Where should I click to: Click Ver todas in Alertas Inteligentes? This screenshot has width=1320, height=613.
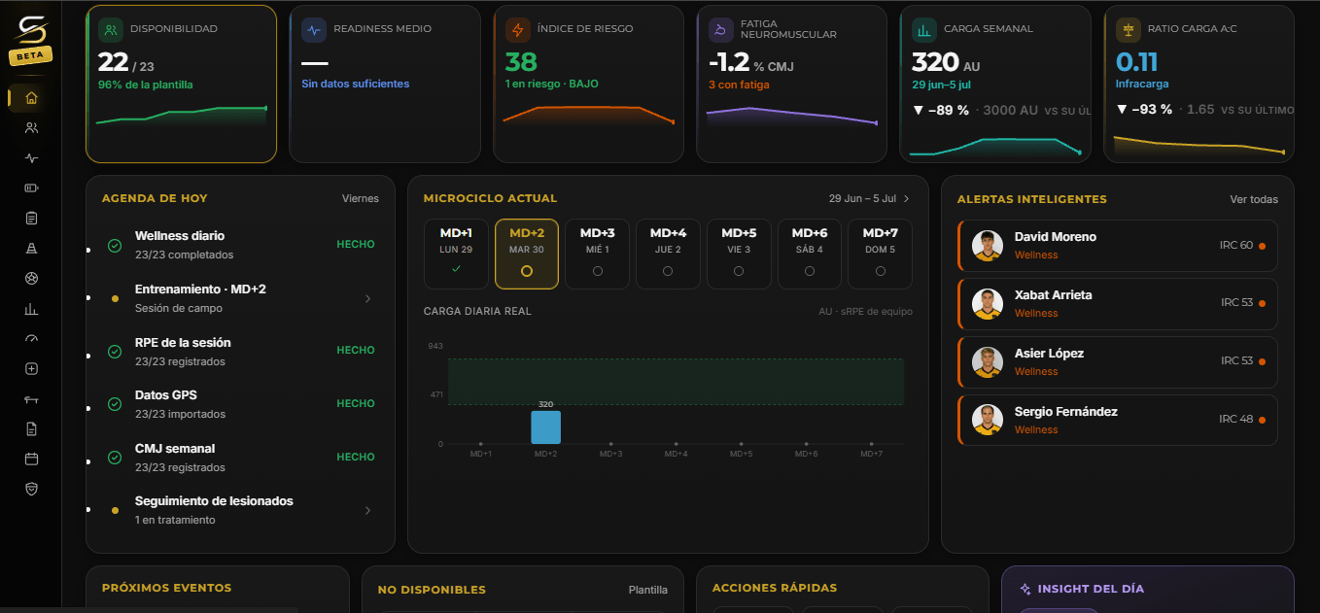(x=1254, y=199)
